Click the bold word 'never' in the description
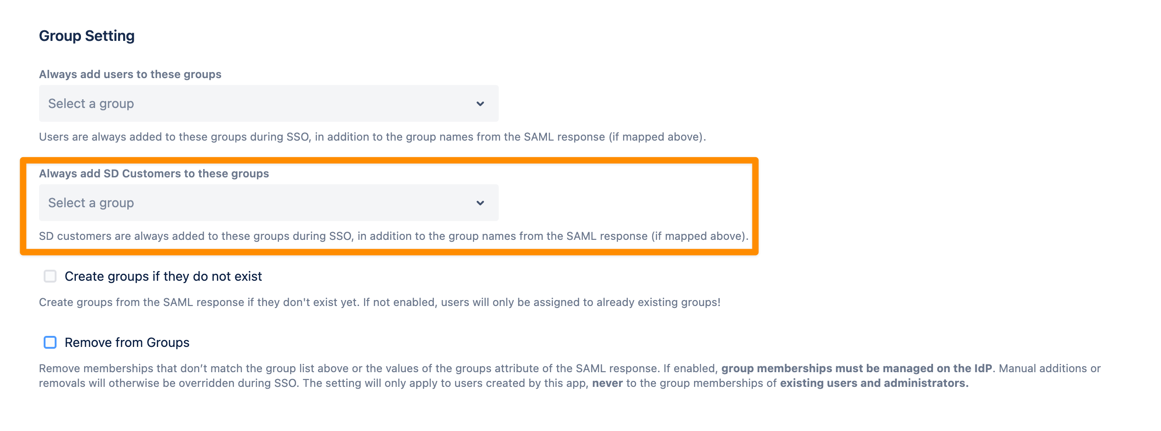 (607, 383)
